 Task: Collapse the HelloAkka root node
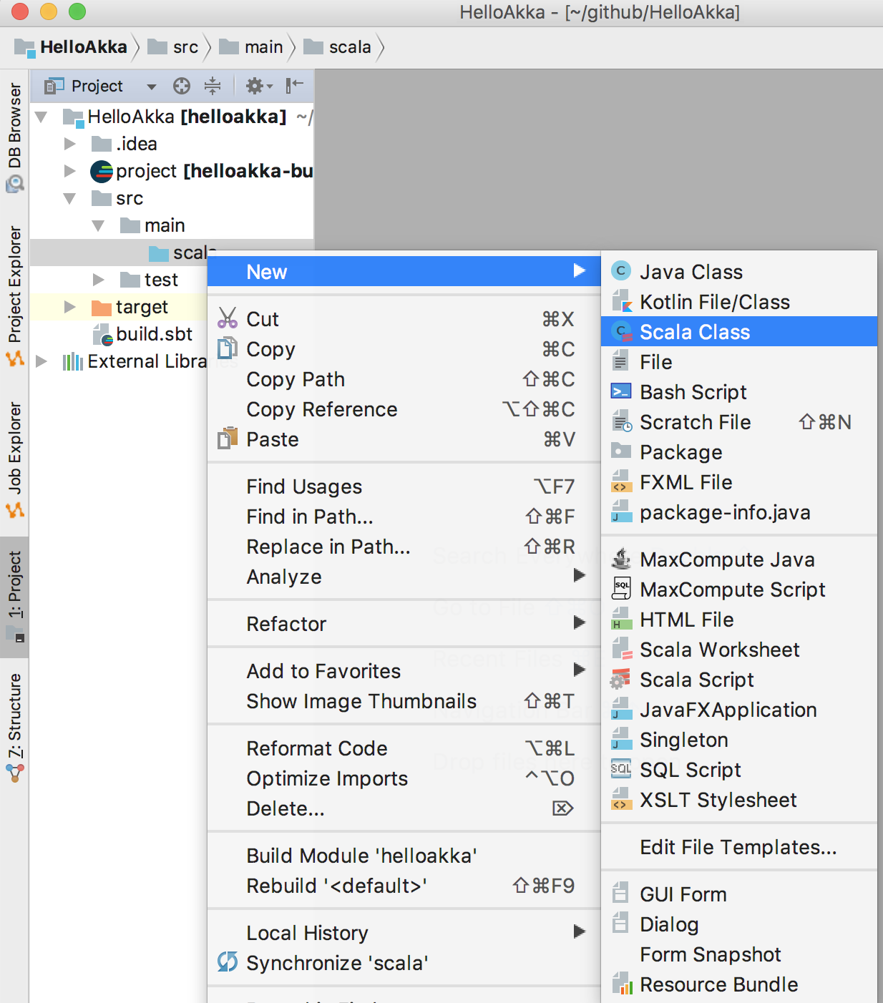(x=42, y=117)
